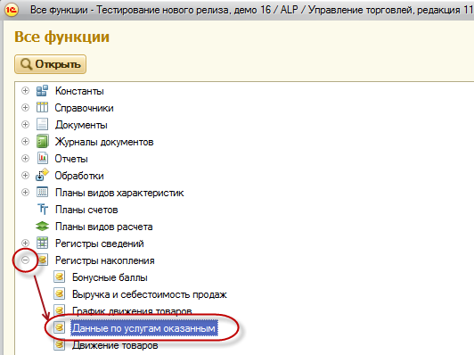Click the Константы icon
Viewport: 474px width, 355px height.
coord(42,90)
